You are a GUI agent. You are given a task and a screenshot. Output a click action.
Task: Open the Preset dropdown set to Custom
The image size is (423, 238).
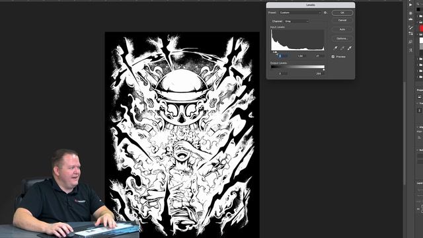tap(300, 13)
